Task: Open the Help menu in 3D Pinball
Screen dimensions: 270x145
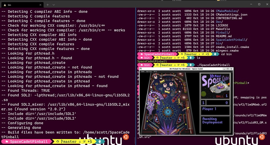Action: point(155,71)
